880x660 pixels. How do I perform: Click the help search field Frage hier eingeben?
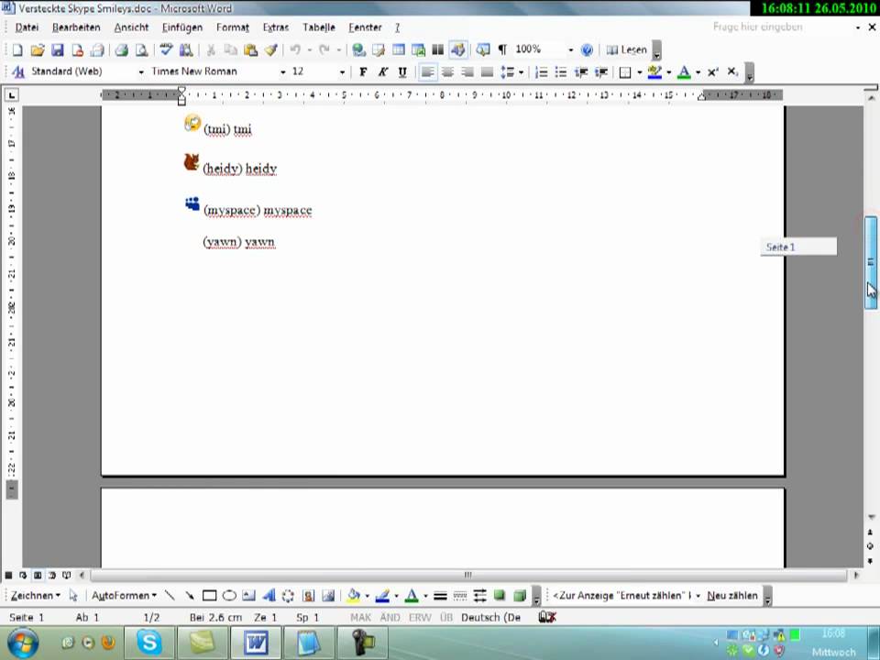point(780,27)
